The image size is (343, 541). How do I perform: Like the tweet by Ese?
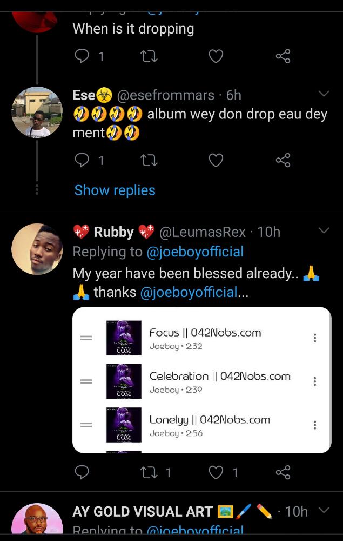pos(216,160)
